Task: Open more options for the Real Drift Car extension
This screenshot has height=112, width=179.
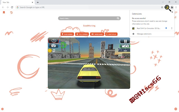Action: [172, 28]
